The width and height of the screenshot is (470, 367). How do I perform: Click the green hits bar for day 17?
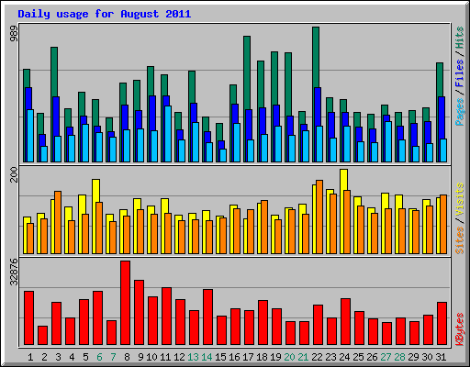(247, 72)
